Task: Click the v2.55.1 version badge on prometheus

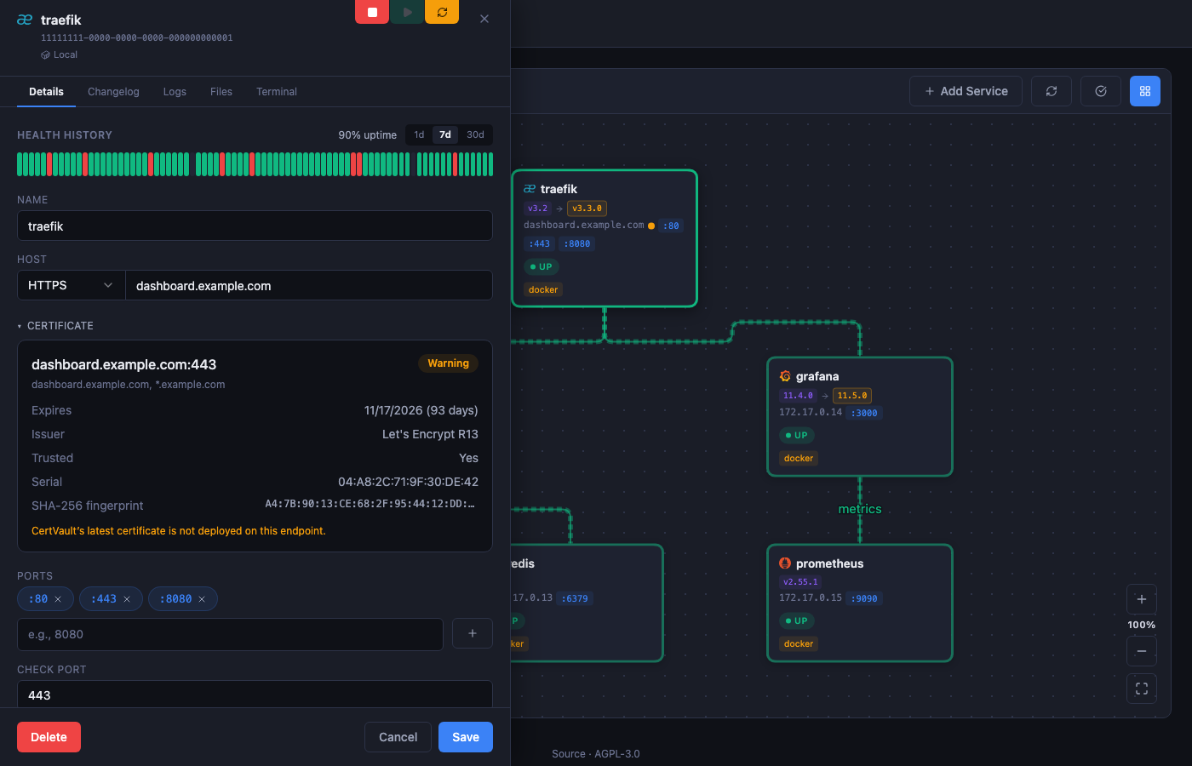Action: pyautogui.click(x=800, y=582)
